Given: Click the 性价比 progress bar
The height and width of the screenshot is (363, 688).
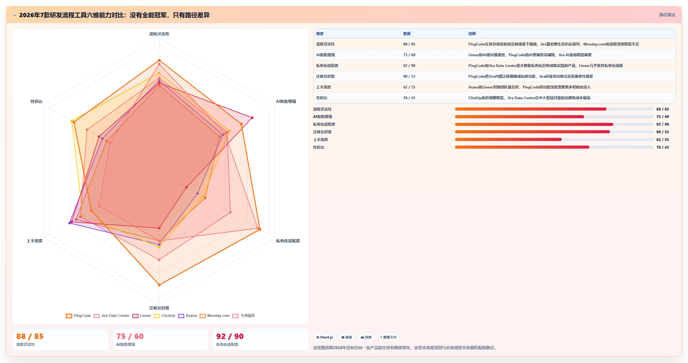Looking at the screenshot, I should tap(554, 147).
